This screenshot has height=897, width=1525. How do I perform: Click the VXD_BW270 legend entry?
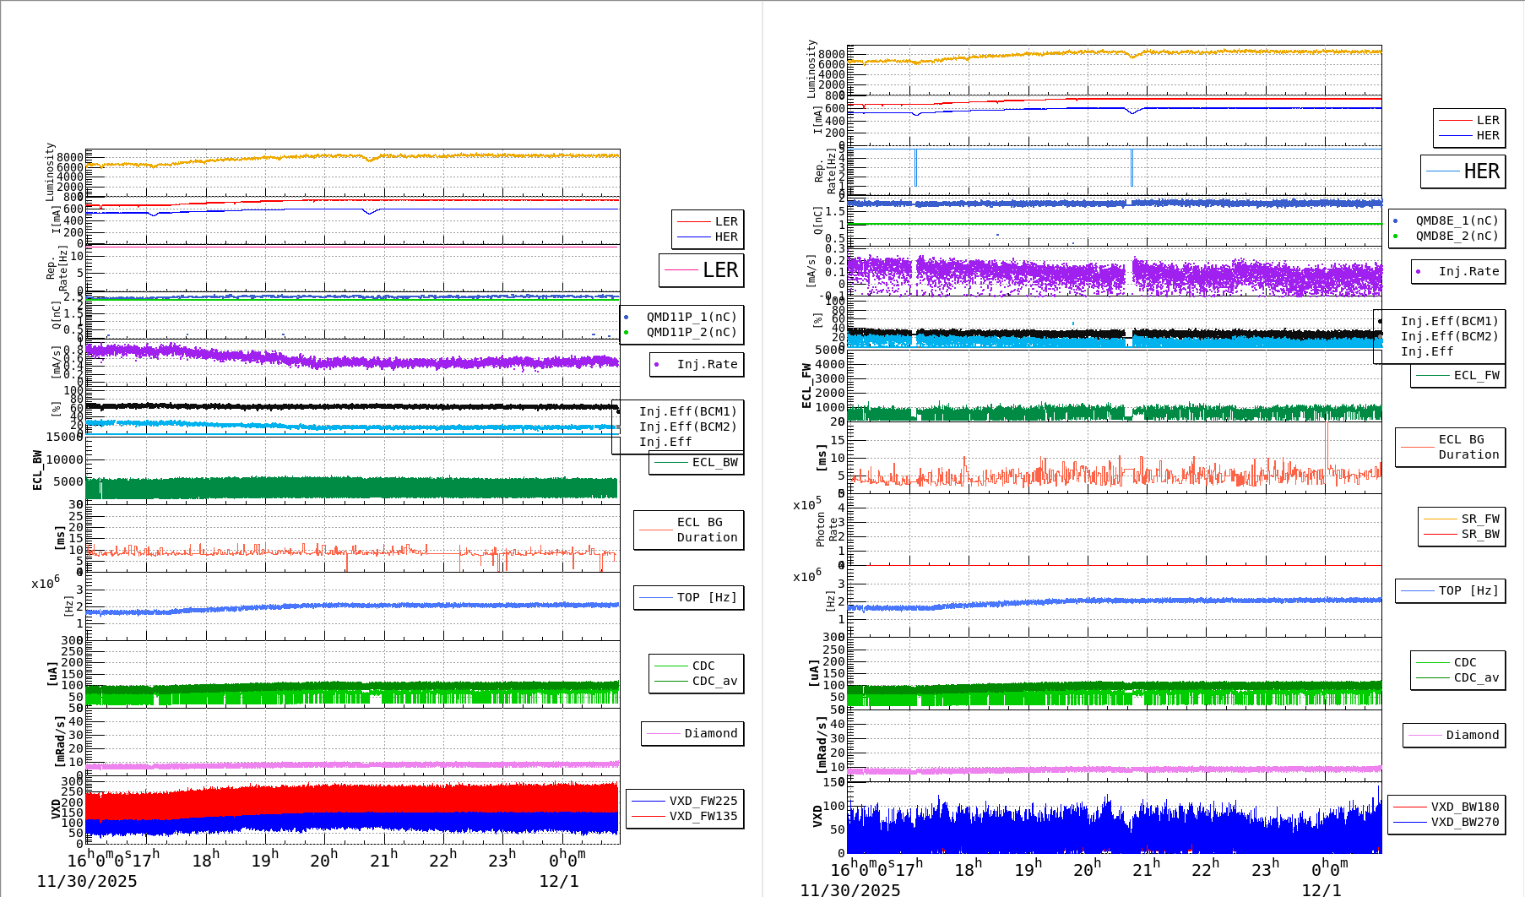click(1464, 823)
